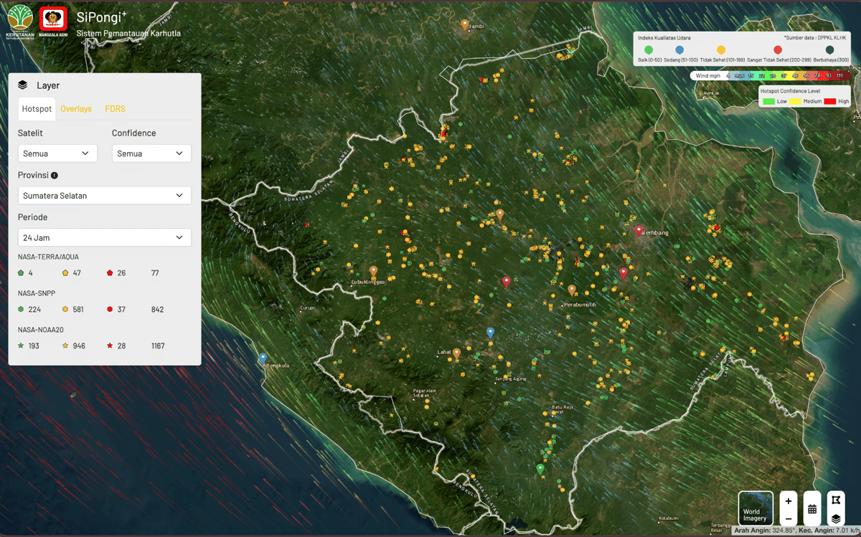The image size is (861, 537).
Task: Click the yellow star under NASA-NOAA20
Action: [65, 346]
